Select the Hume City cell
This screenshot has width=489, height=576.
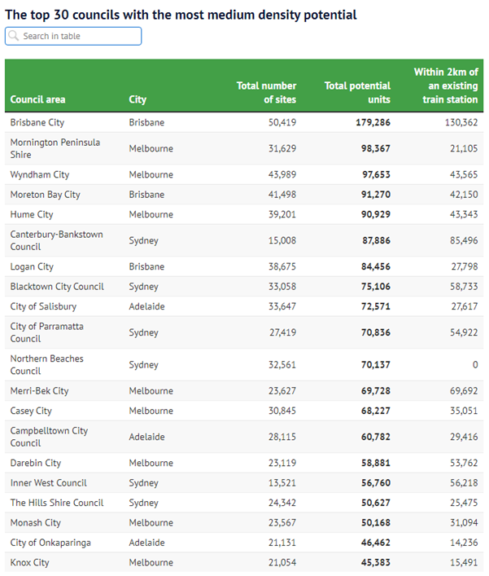pos(32,214)
